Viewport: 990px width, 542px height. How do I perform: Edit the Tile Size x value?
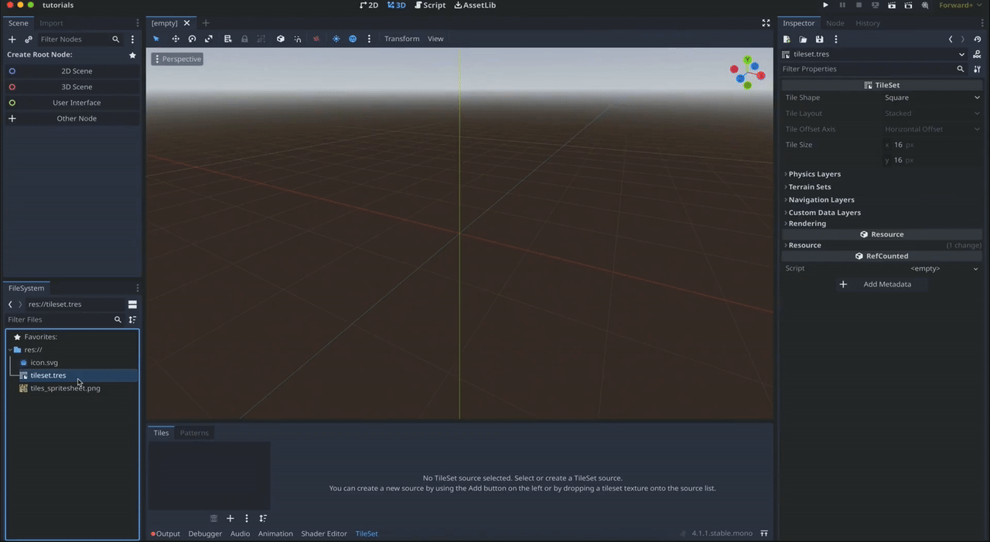932,145
